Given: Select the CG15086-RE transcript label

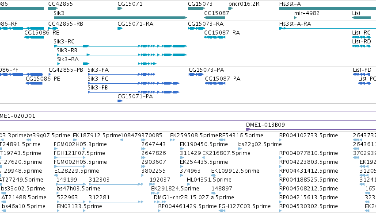Looking at the screenshot, I should tap(42, 33).
